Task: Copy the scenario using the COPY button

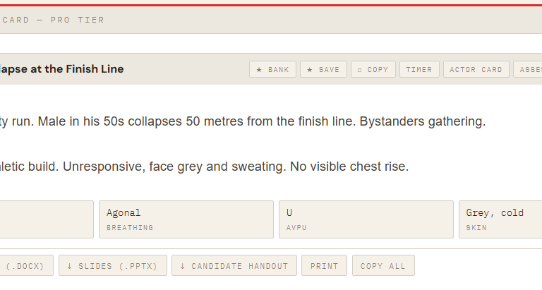Action: pyautogui.click(x=373, y=69)
